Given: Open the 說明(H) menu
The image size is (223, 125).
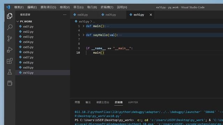Looking at the screenshot, I should pyautogui.click(x=122, y=7).
